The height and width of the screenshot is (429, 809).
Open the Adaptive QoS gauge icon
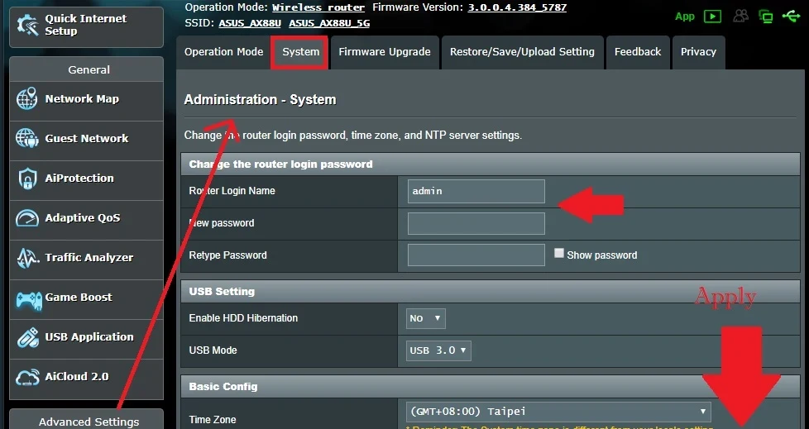point(27,218)
